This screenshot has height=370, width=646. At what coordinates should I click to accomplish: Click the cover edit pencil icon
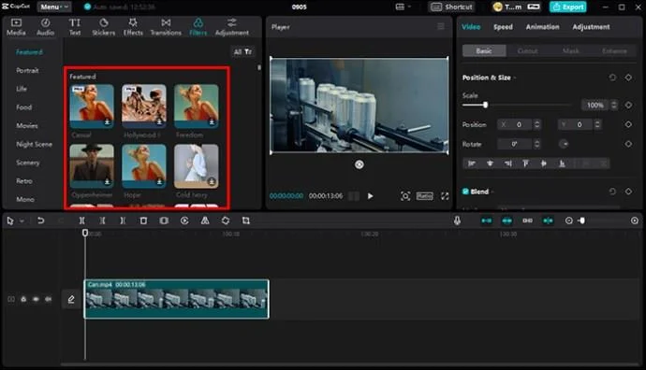(71, 299)
